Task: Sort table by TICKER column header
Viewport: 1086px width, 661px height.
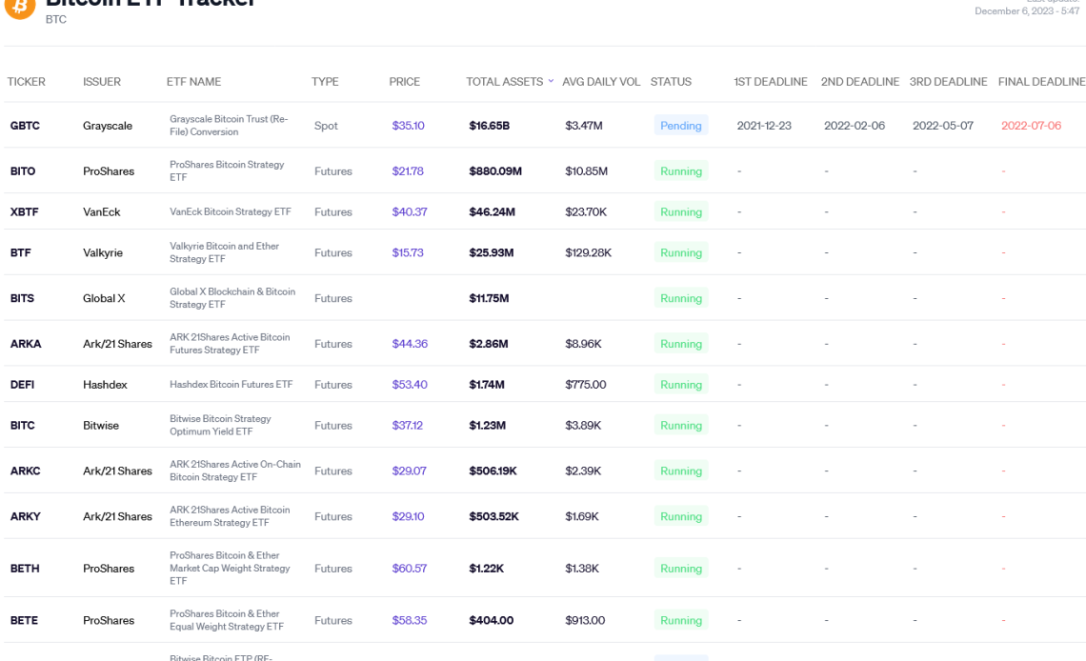Action: point(27,82)
